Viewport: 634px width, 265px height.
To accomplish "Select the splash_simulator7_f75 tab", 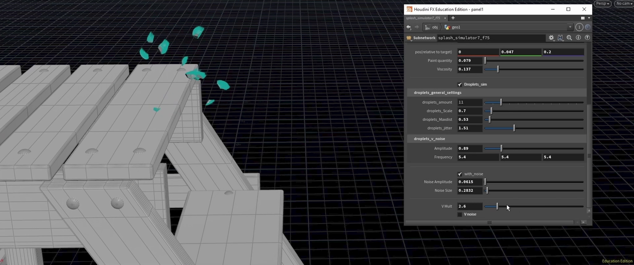I will [x=423, y=18].
